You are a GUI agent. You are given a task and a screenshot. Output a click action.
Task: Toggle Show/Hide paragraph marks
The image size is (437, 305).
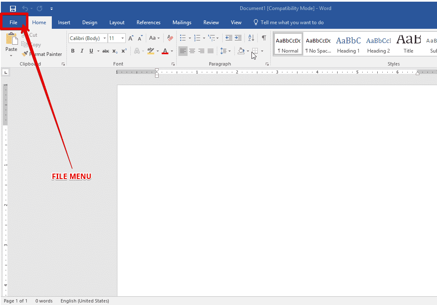pyautogui.click(x=264, y=38)
